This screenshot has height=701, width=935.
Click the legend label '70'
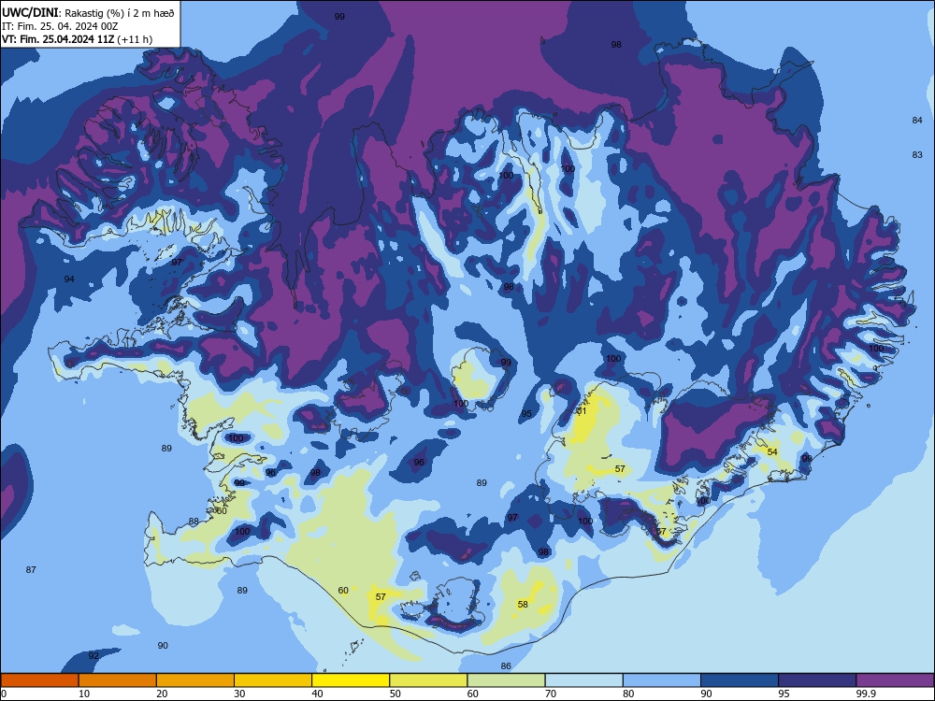click(551, 694)
